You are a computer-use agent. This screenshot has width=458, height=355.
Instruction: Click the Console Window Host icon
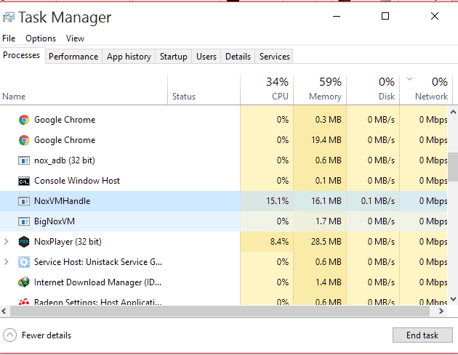(24, 181)
